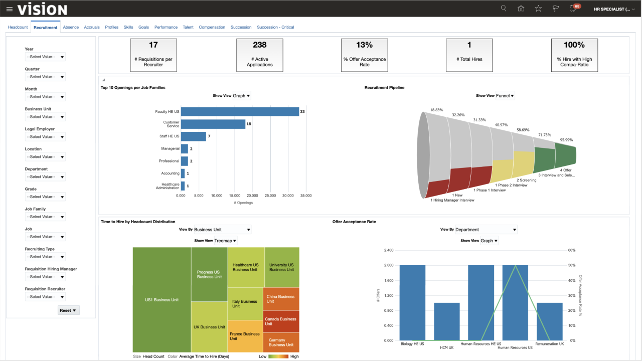642x361 pixels.
Task: Select the US1 Business Unit treemap tile
Action: (162, 299)
